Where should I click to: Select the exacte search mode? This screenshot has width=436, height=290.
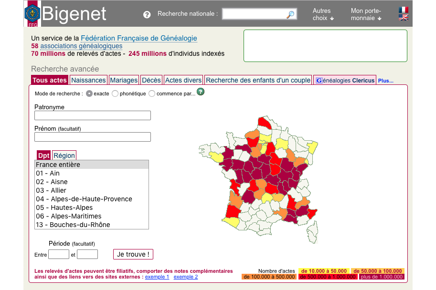(x=89, y=93)
